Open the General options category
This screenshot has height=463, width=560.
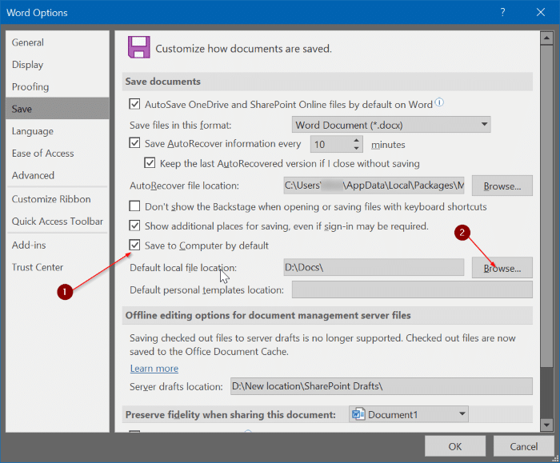point(58,42)
